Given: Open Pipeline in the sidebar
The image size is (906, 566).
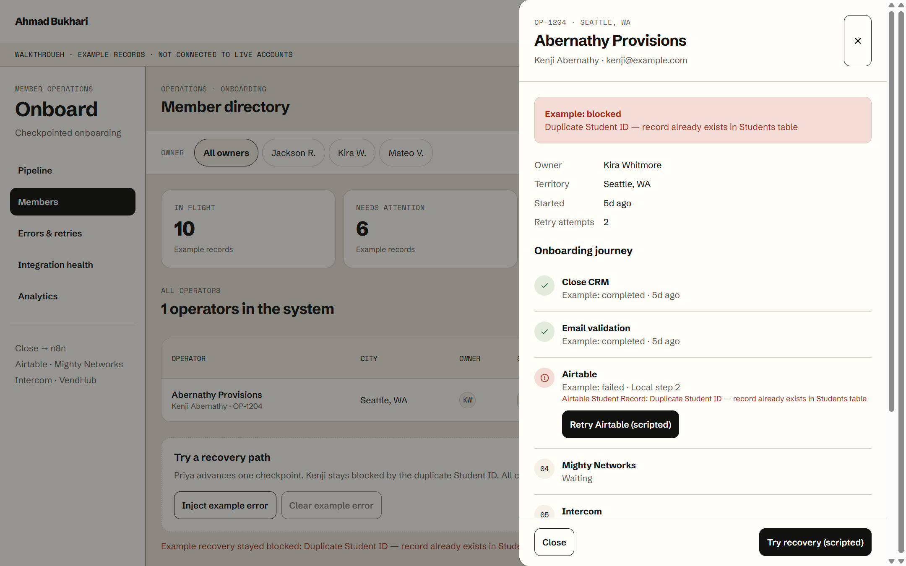Looking at the screenshot, I should click(x=73, y=170).
